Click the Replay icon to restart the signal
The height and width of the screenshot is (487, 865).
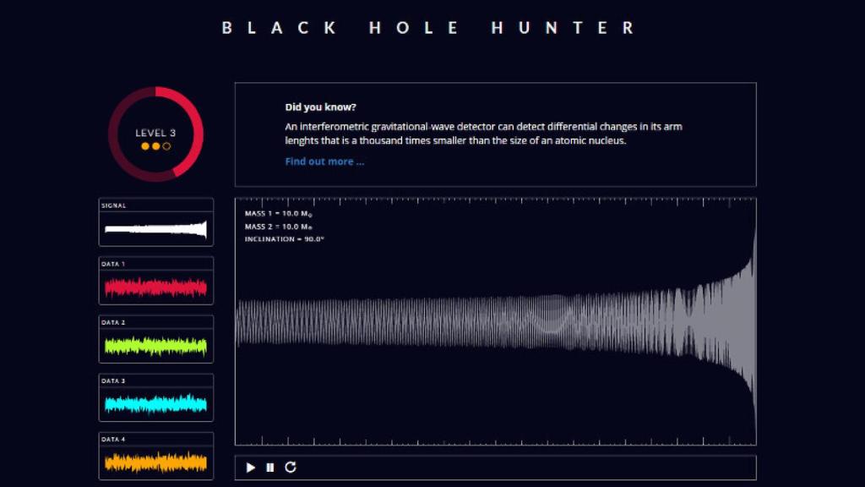pyautogui.click(x=291, y=466)
